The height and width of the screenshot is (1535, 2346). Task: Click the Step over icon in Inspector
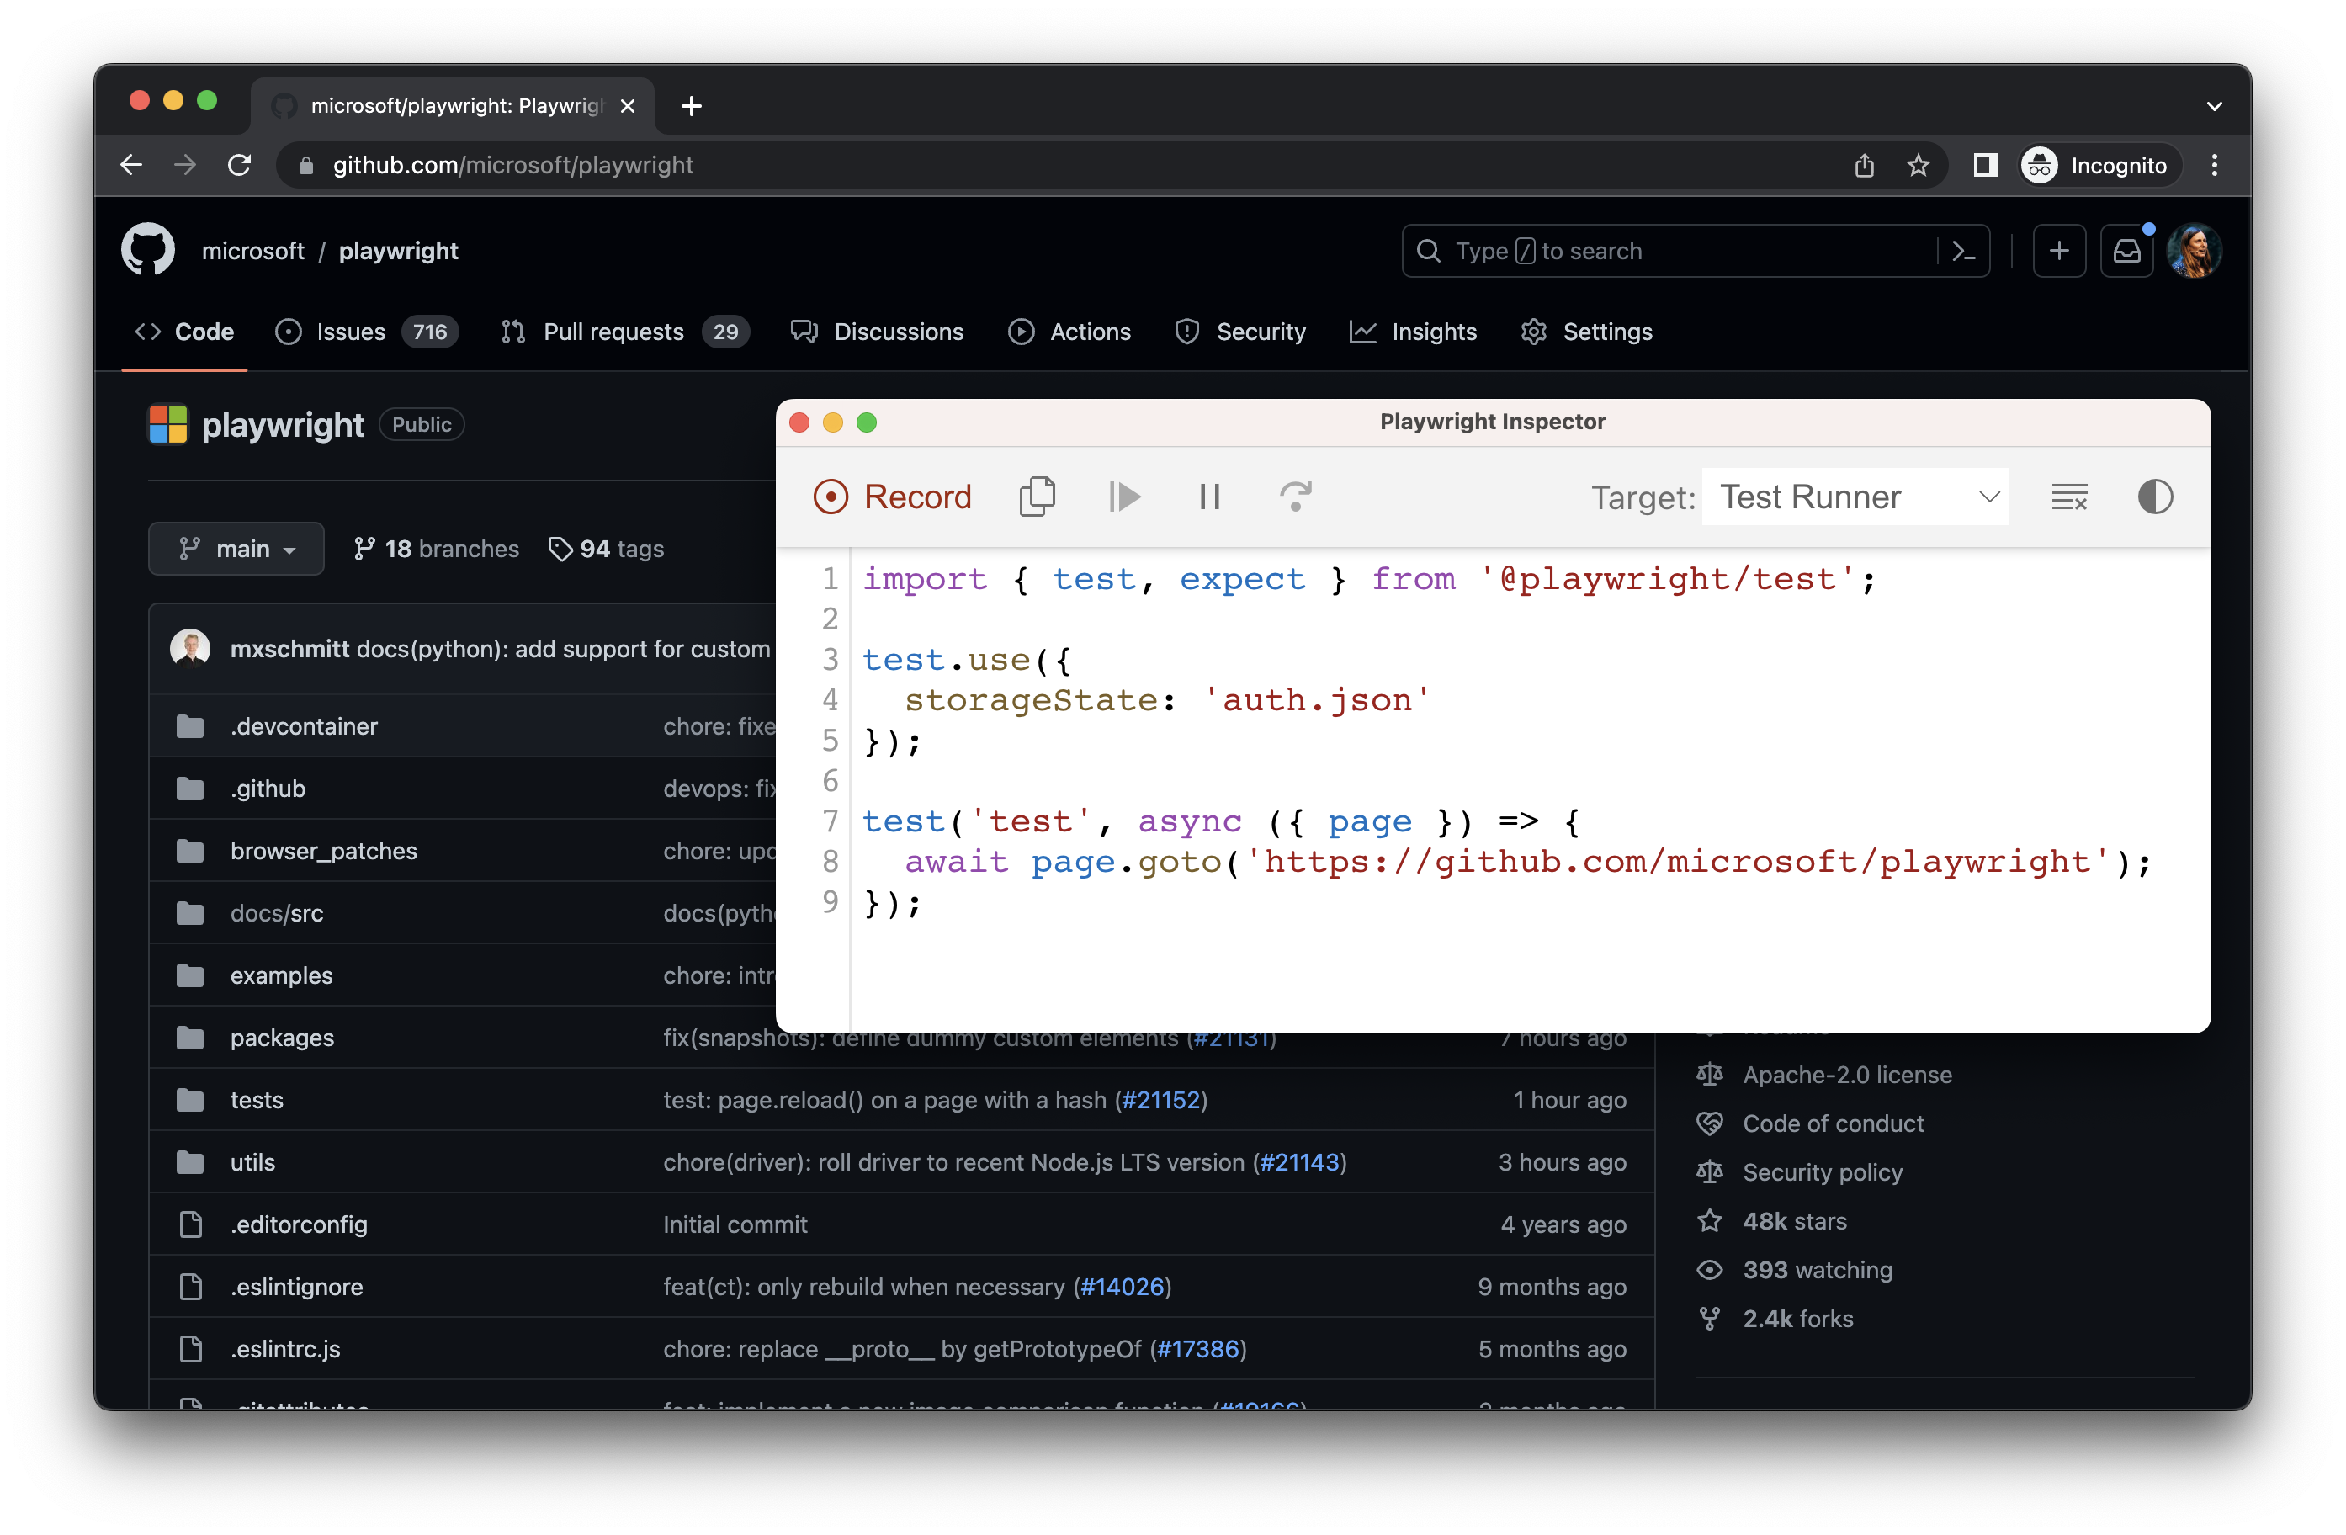click(x=1295, y=497)
